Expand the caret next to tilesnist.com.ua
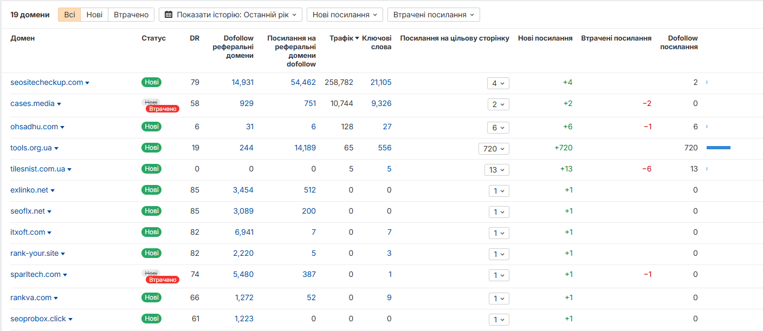This screenshot has height=331, width=763. [x=69, y=169]
